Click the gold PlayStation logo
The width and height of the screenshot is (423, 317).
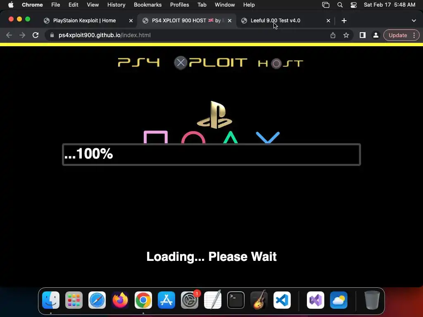coord(214,115)
